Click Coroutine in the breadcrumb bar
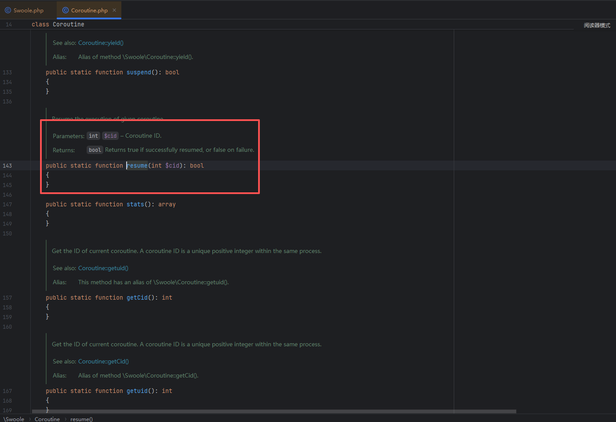 point(47,419)
